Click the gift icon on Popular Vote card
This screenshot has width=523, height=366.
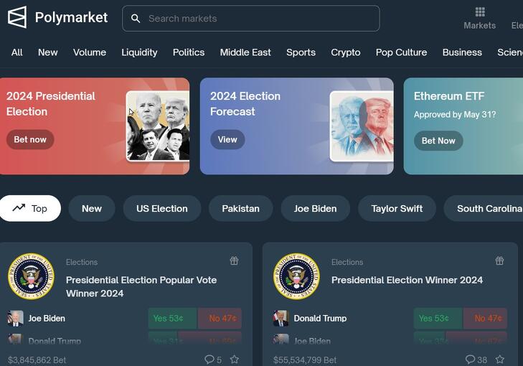click(x=234, y=261)
